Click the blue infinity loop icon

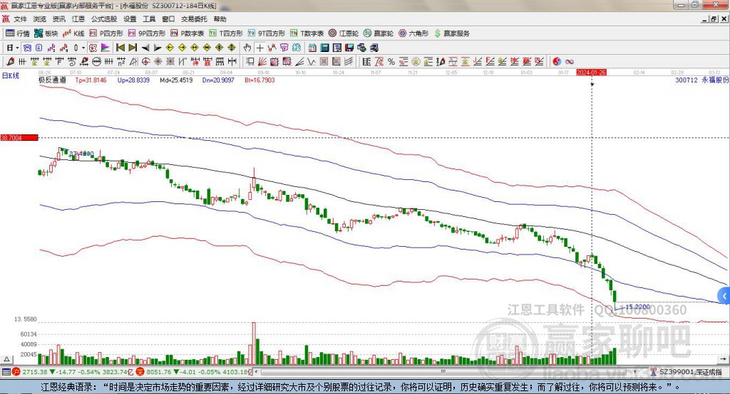[569, 61]
